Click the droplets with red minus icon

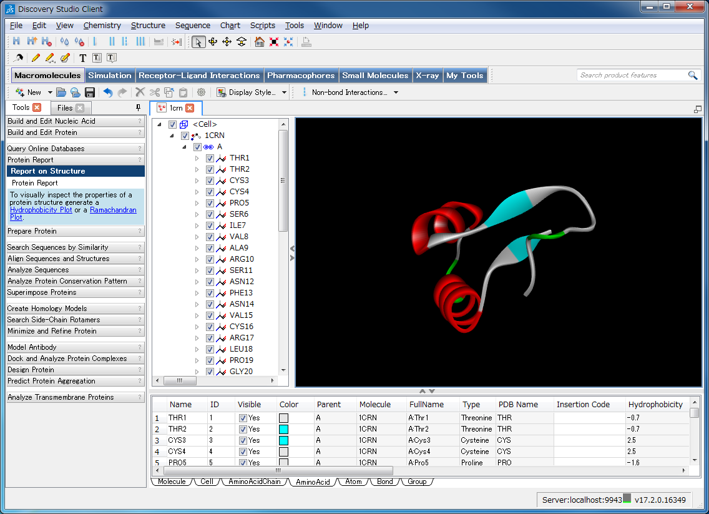[80, 42]
